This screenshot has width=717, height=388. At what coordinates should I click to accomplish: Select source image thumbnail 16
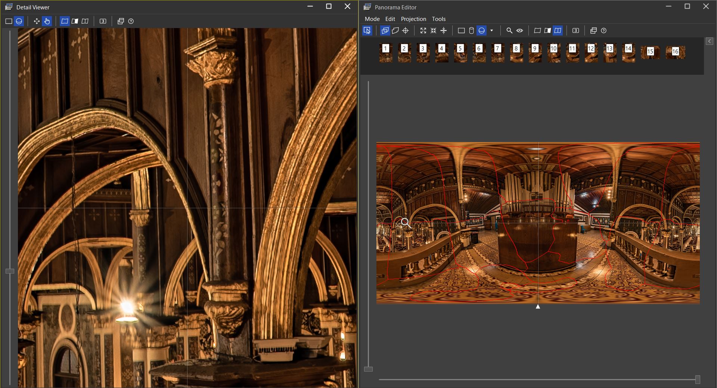675,52
